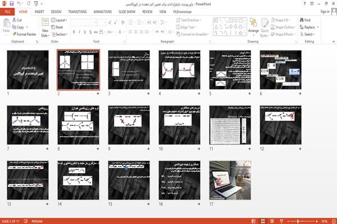
Task: Open the Select dropdown
Action: [308, 34]
